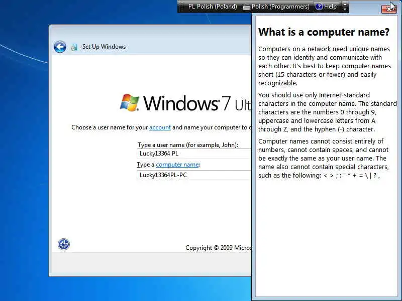Screen dimensions: 402x301
Task: Click the 'What is a computer name?' heading
Action: point(324,32)
